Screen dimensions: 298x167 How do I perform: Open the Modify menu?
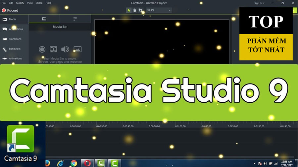point(20,3)
